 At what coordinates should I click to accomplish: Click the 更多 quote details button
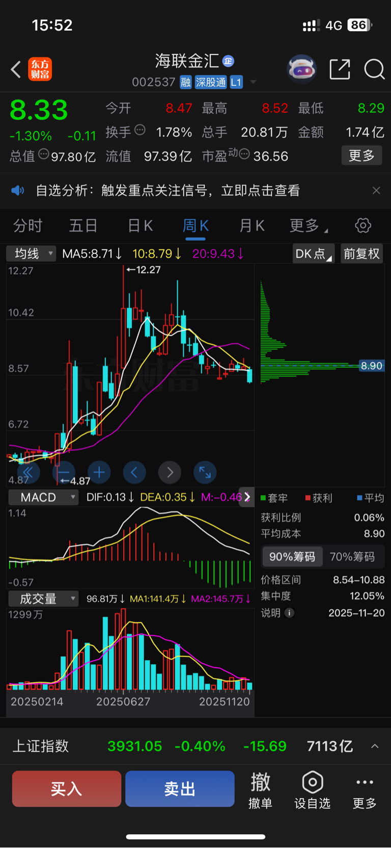click(x=361, y=156)
